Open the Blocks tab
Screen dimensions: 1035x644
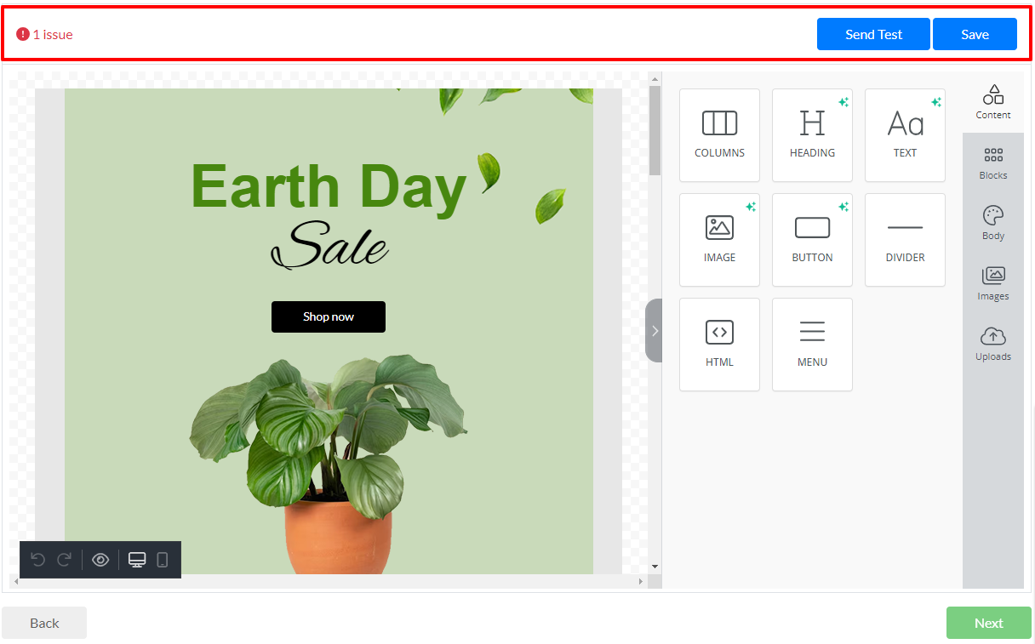tap(993, 163)
